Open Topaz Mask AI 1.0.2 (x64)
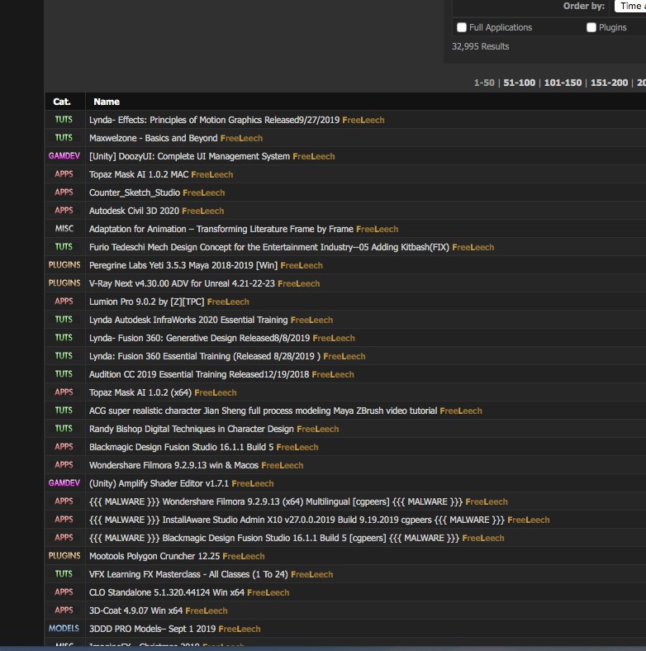Image resolution: width=646 pixels, height=651 pixels. point(140,392)
